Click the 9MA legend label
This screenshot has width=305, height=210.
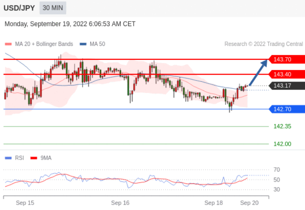point(46,158)
